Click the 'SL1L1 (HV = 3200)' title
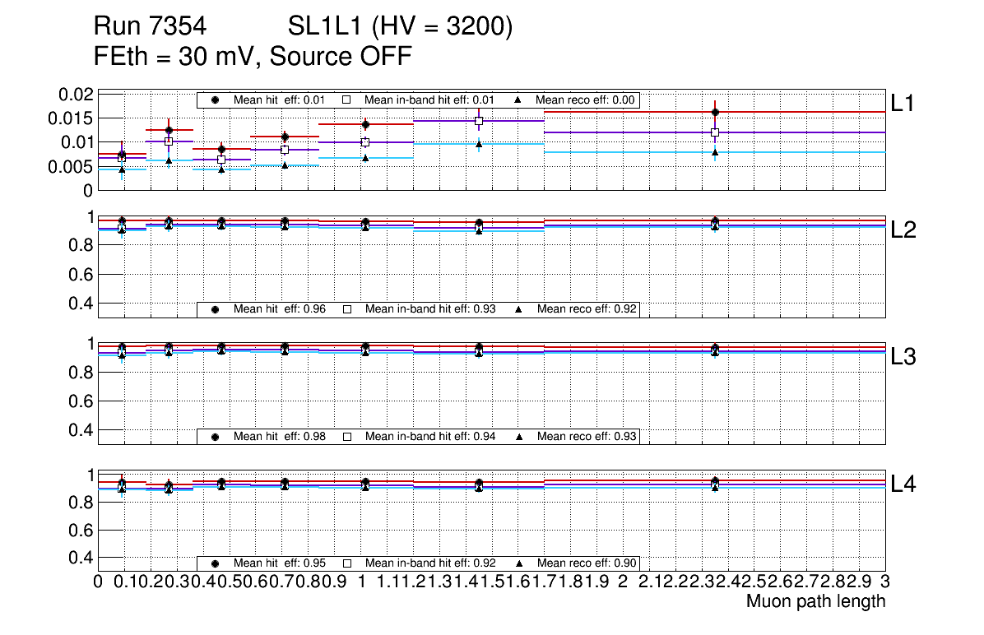 click(x=401, y=28)
